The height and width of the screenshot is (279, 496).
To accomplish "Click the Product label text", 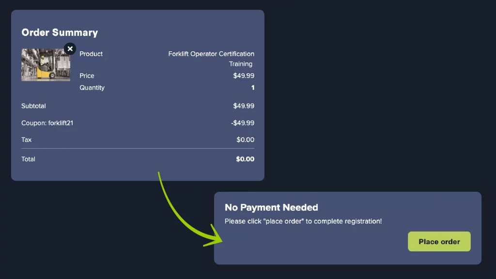I will (x=91, y=54).
